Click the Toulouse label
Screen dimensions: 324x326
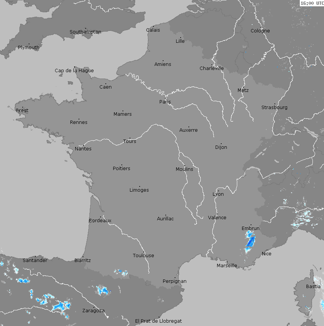click(143, 255)
